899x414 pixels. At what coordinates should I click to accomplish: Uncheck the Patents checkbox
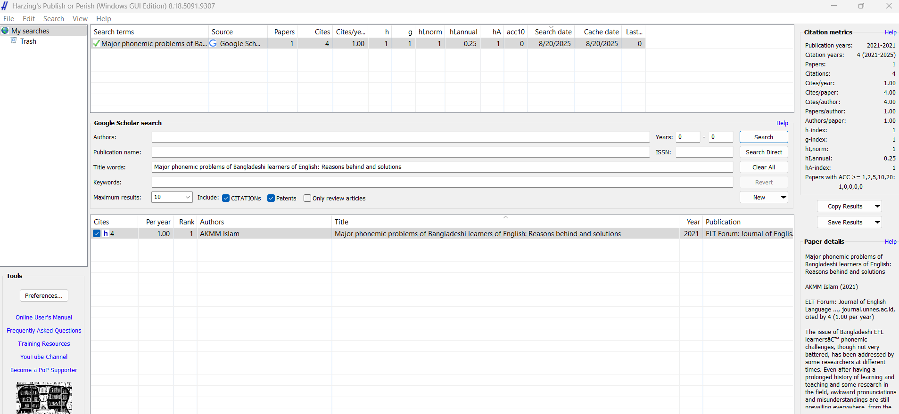point(271,198)
